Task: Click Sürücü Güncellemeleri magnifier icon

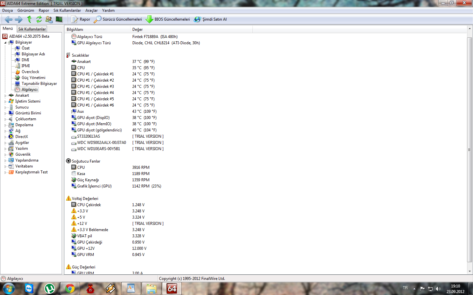Action: pos(98,19)
